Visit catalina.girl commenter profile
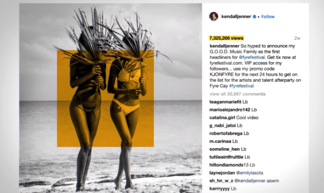The width and height of the screenshot is (324, 193). [222, 118]
